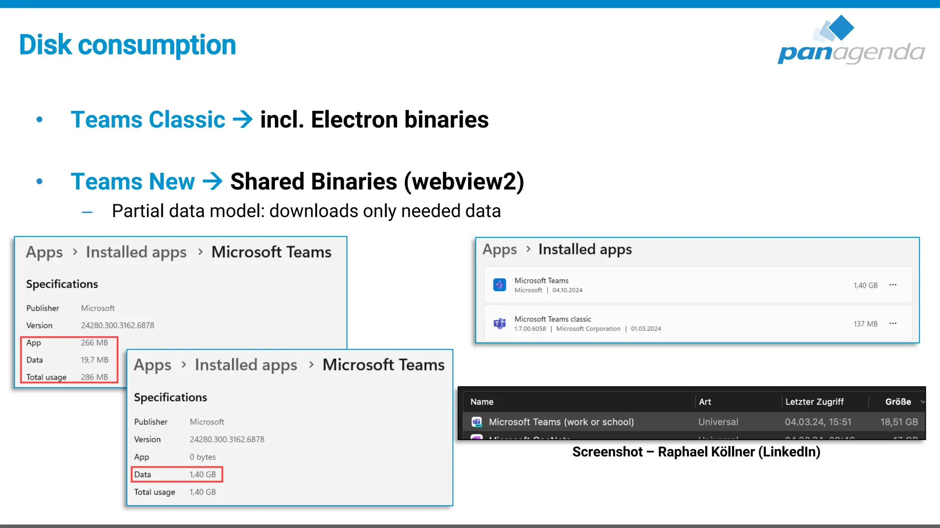
Task: Click the 'Teams Classic' bullet text
Action: [148, 120]
